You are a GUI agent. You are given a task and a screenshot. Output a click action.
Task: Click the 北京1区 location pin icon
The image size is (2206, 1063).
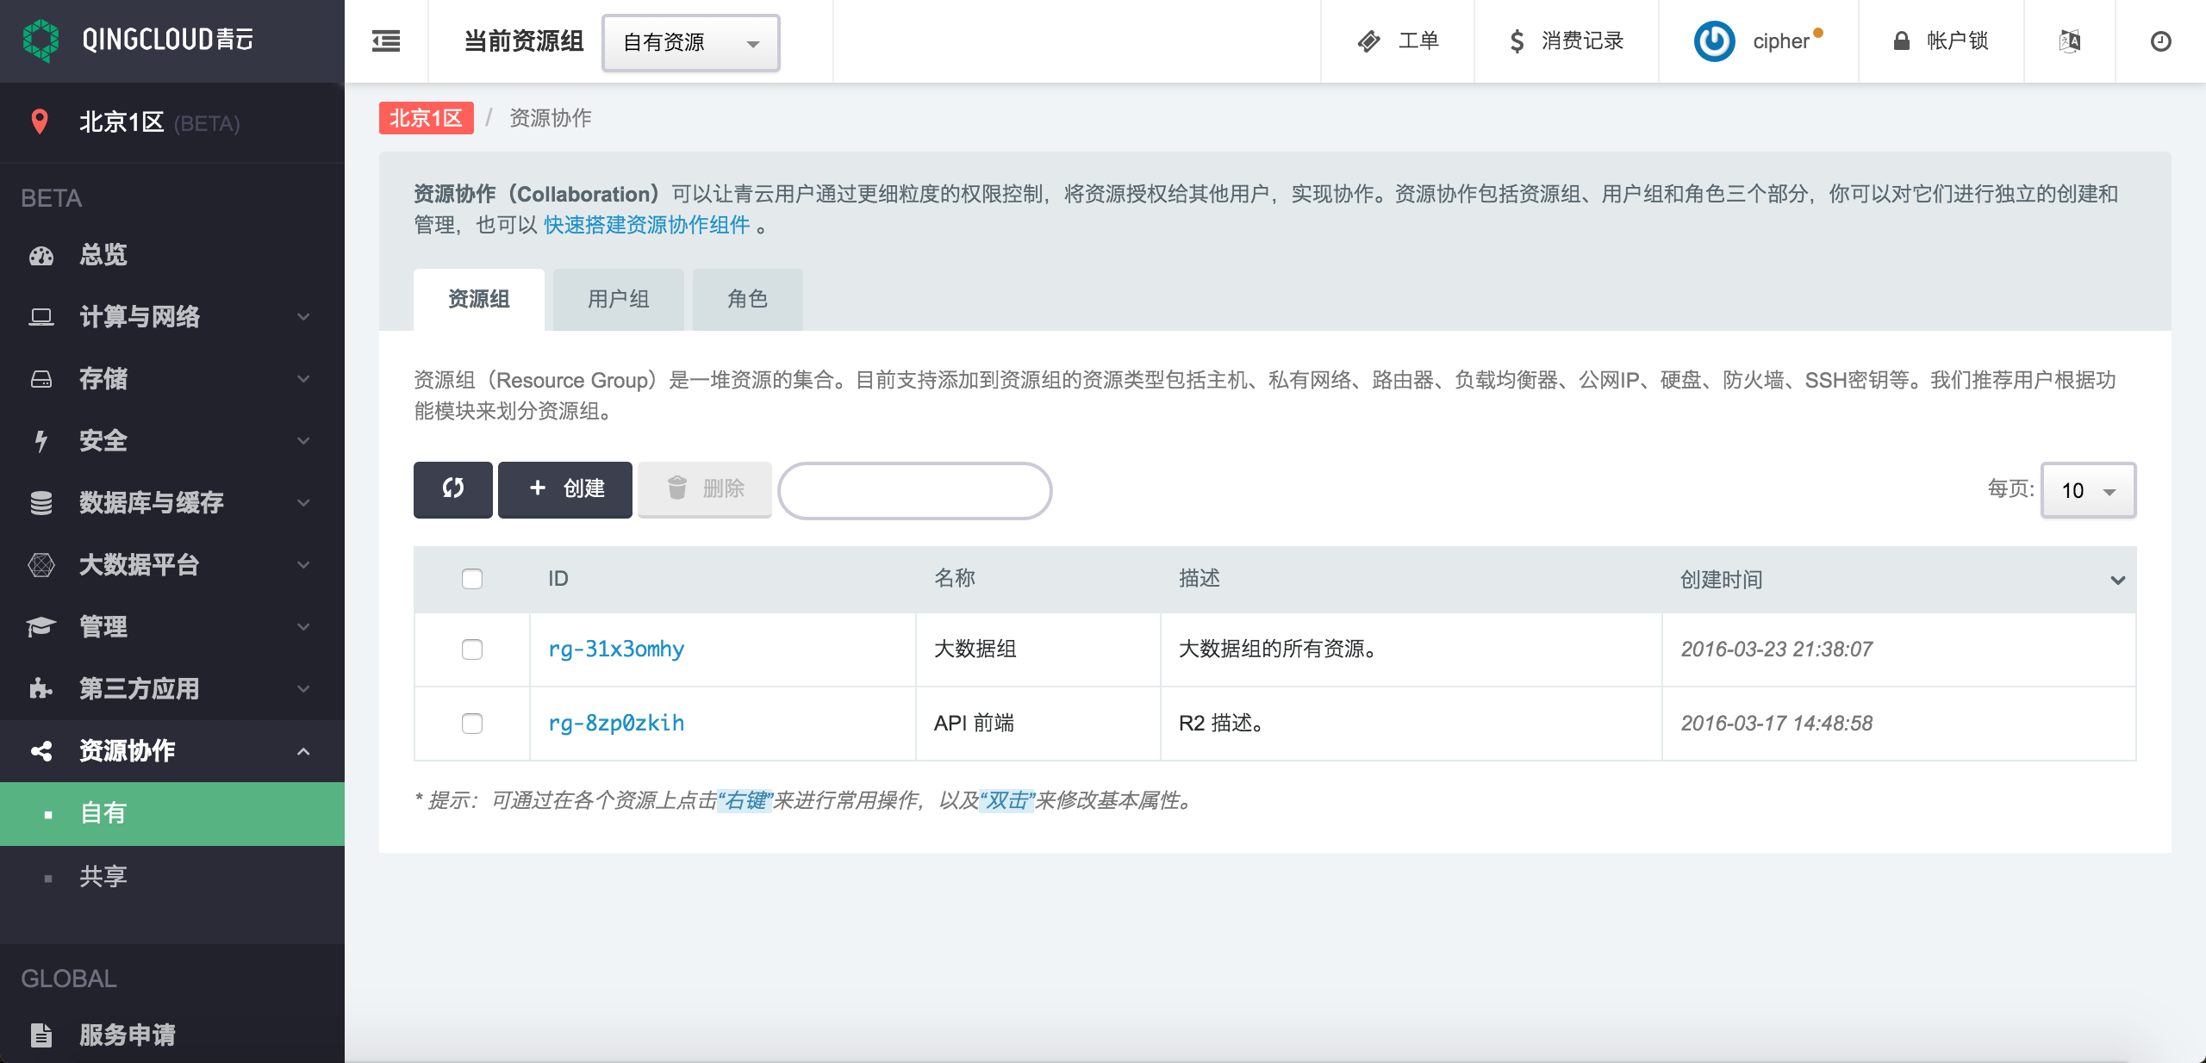click(40, 121)
